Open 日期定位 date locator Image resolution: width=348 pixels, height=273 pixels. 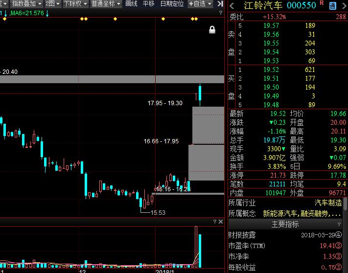point(172,4)
